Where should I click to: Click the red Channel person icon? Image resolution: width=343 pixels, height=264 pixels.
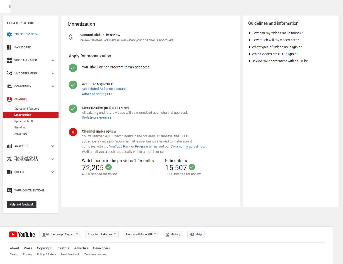[x=9, y=99]
